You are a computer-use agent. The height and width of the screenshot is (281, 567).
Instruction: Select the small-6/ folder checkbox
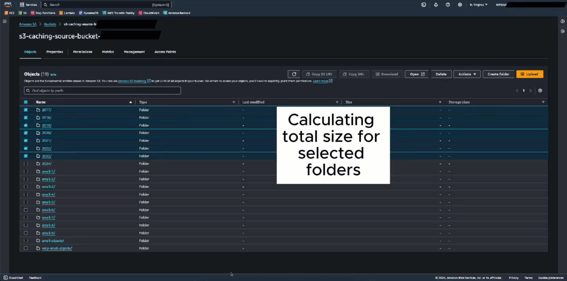click(x=26, y=209)
